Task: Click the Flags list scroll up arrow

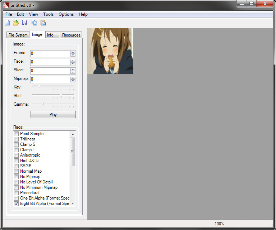Action: (73, 134)
